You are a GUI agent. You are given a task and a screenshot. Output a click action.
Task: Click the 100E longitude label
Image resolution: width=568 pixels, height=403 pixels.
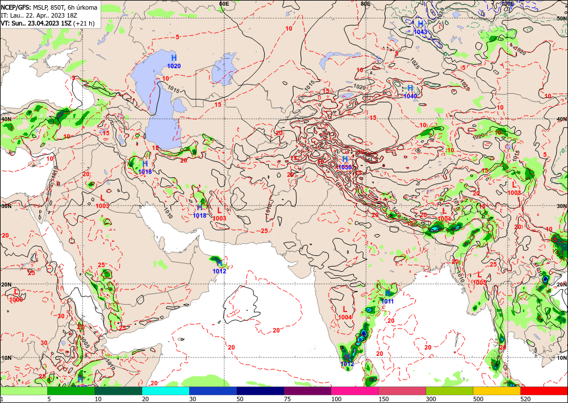[x=507, y=3]
